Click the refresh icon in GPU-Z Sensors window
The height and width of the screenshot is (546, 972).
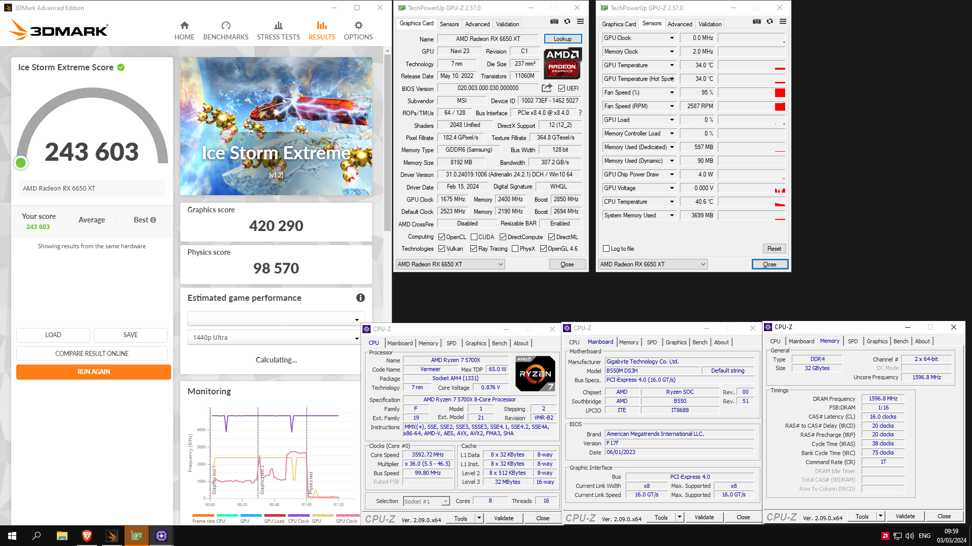point(770,22)
